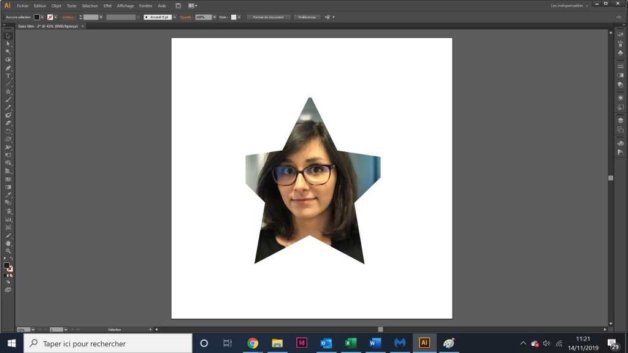Click the Préférences button

point(307,17)
